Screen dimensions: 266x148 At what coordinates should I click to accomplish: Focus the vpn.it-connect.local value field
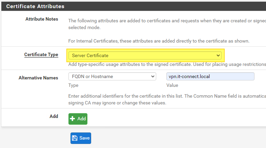210,76
